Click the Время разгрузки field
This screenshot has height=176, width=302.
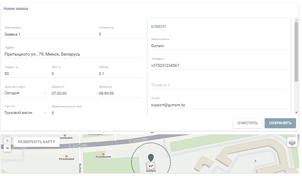tap(73, 113)
